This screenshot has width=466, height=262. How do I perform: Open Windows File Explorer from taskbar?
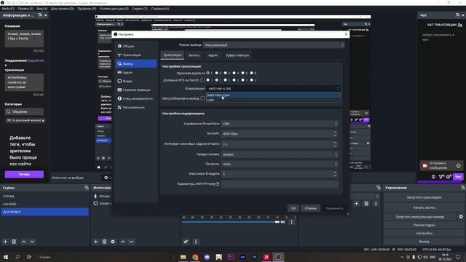[x=183, y=257]
